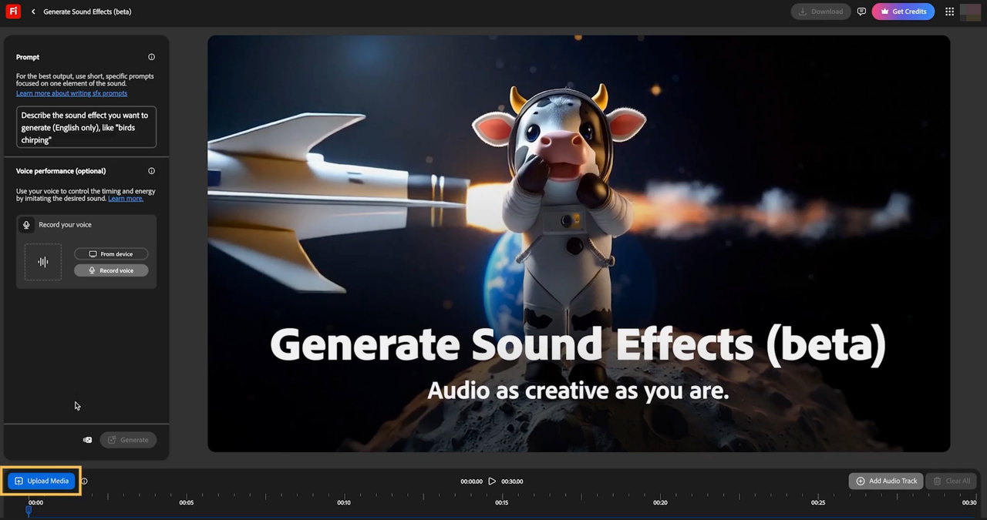This screenshot has width=987, height=520.
Task: Open the feedback comment icon
Action: (x=861, y=12)
